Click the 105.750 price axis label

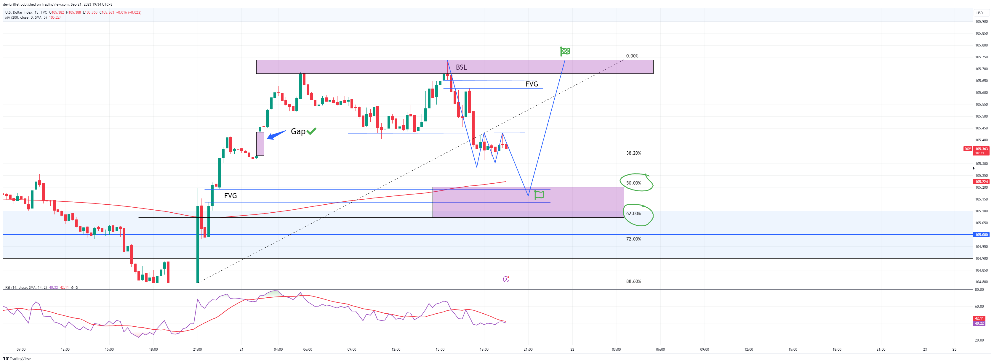(981, 57)
